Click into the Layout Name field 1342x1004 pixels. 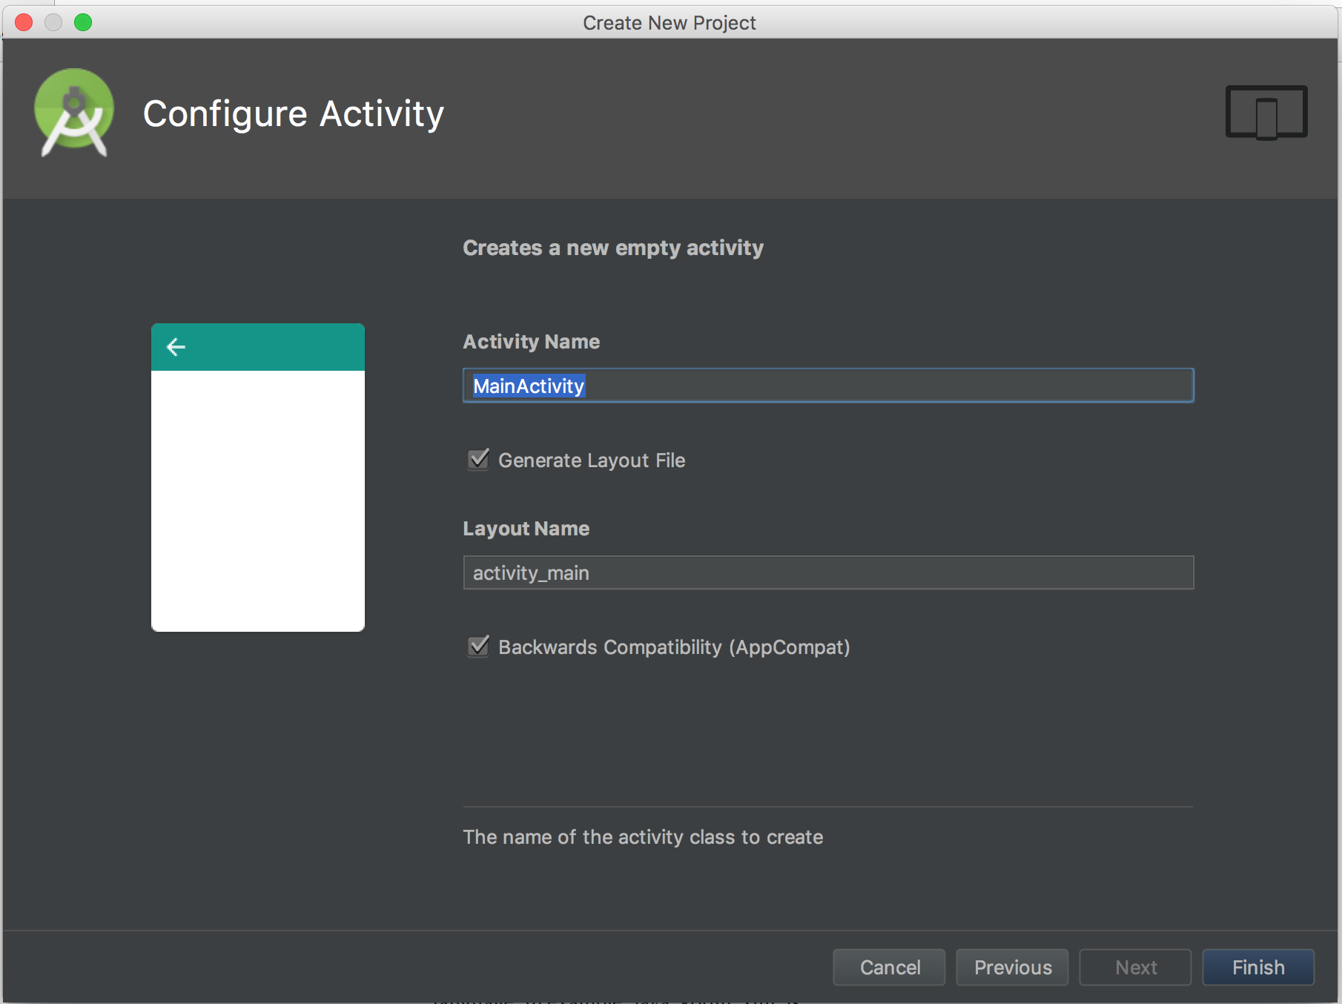(x=827, y=572)
